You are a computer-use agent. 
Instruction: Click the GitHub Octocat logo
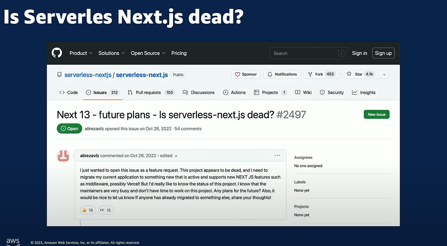click(57, 53)
